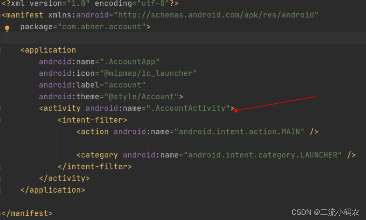366x220 pixels.
Task: Click the package attribute name
Action: click(x=36, y=27)
